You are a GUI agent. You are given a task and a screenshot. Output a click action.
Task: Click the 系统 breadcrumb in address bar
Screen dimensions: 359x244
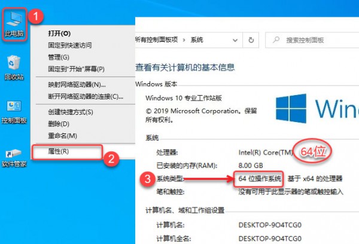[x=197, y=40]
